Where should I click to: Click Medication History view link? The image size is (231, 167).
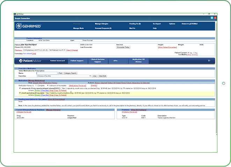click(x=50, y=83)
